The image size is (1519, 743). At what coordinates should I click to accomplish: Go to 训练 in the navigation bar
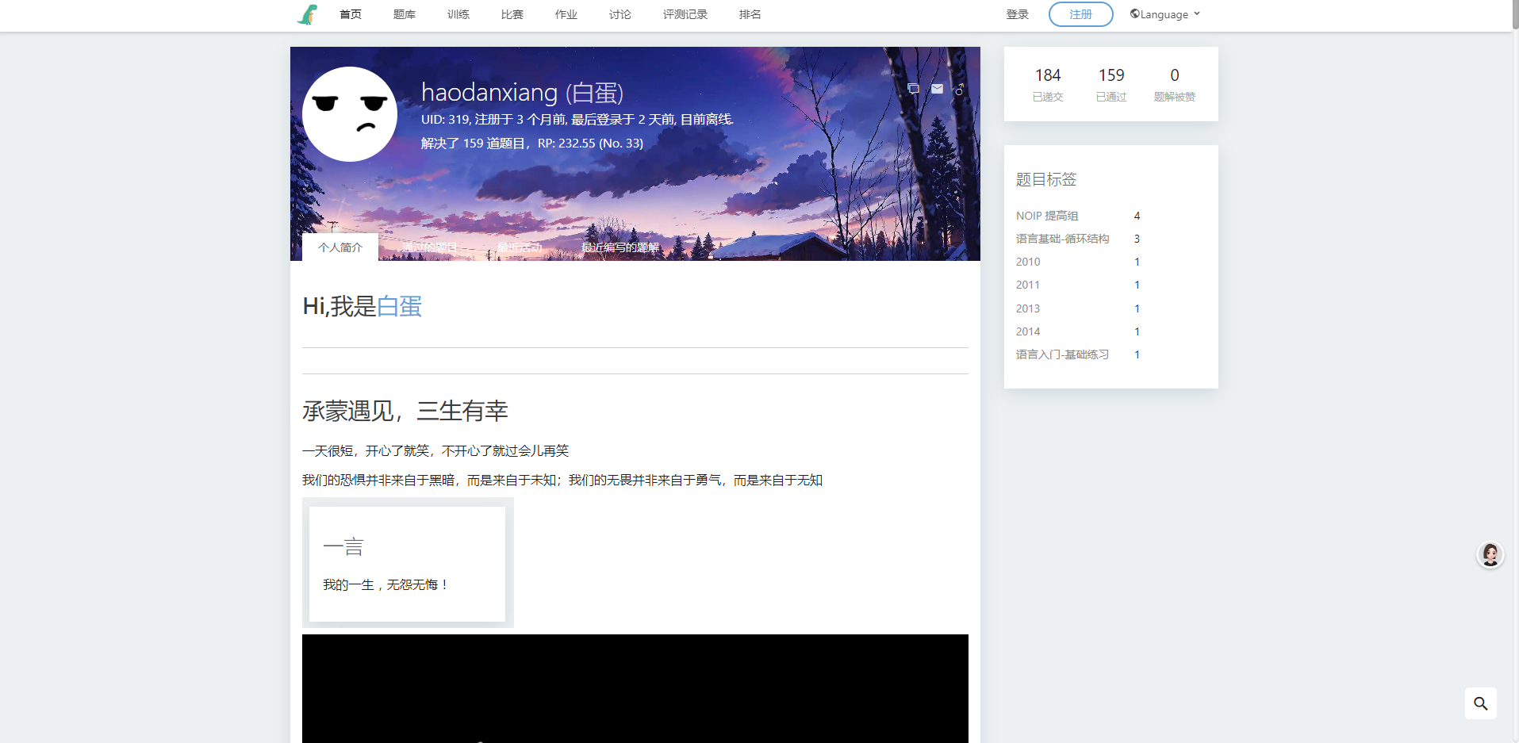458,14
